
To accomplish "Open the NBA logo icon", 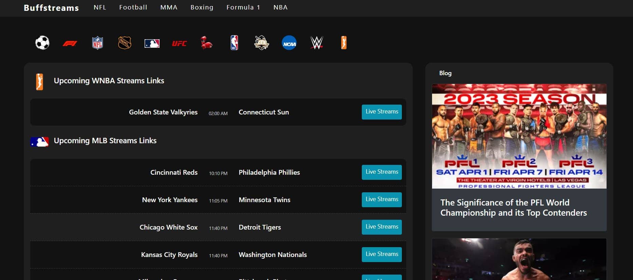I will coord(234,43).
